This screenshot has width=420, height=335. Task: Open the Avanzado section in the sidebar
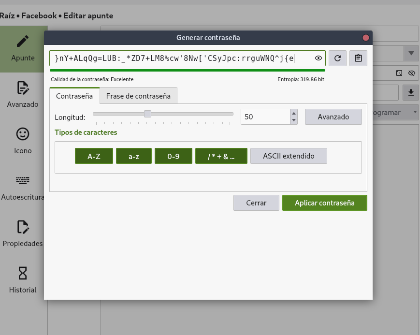pos(23,95)
